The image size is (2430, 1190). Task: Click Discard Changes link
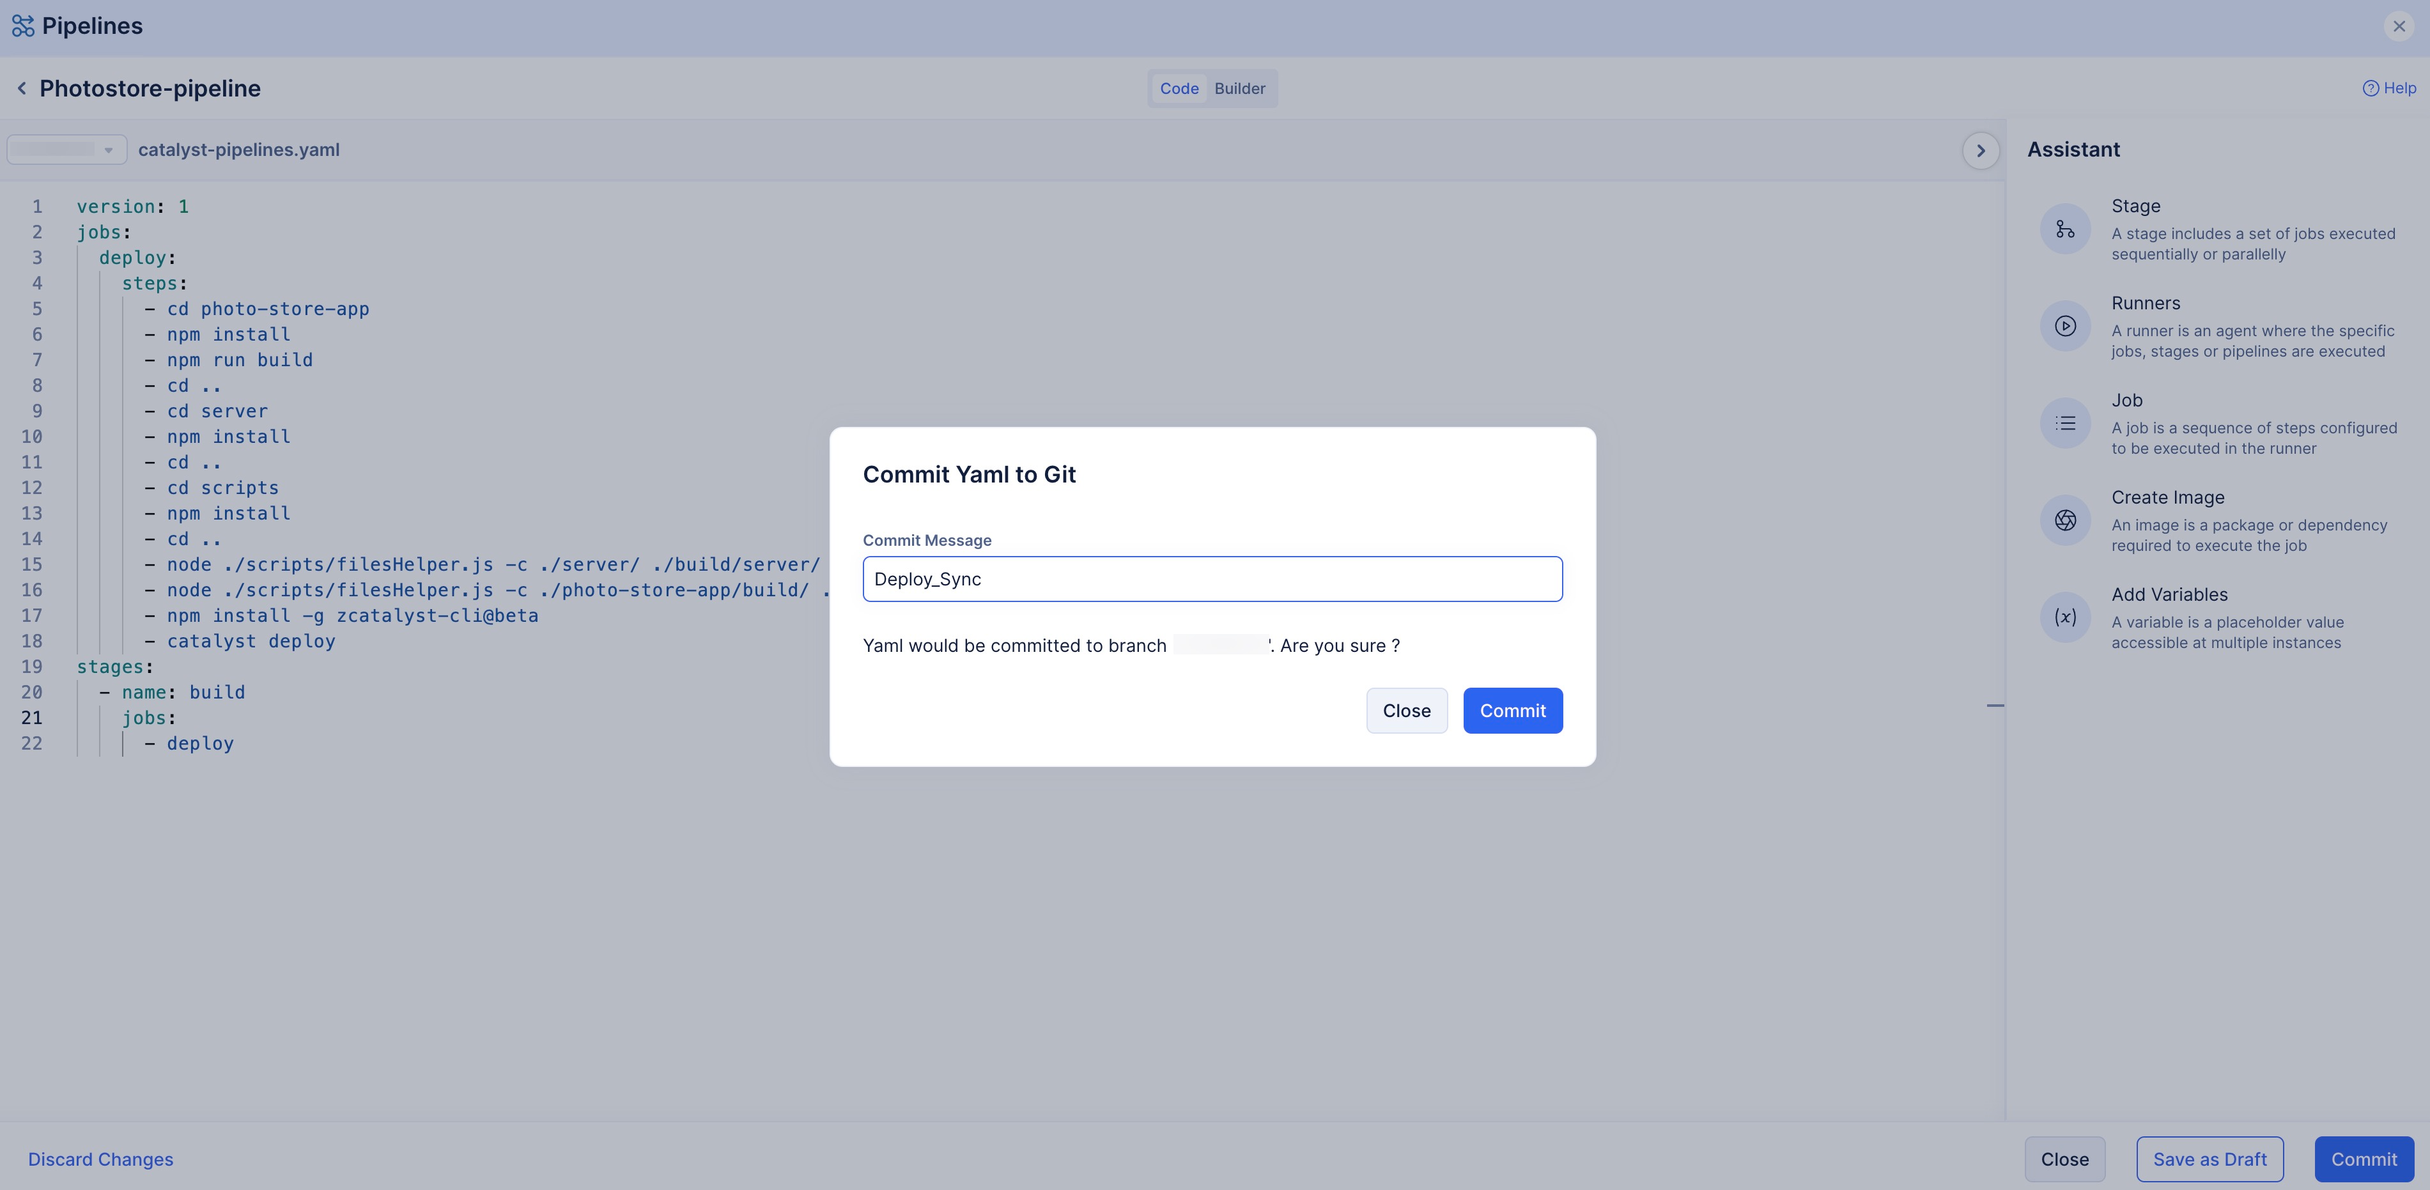click(101, 1160)
